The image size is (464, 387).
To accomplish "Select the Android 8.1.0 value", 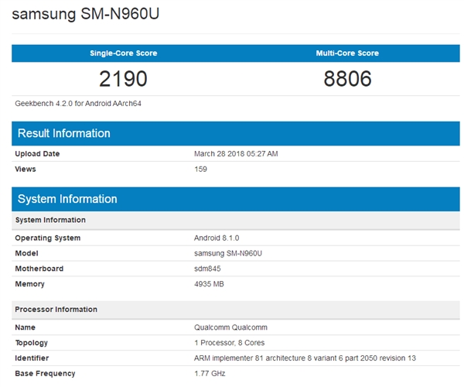I will coord(217,238).
